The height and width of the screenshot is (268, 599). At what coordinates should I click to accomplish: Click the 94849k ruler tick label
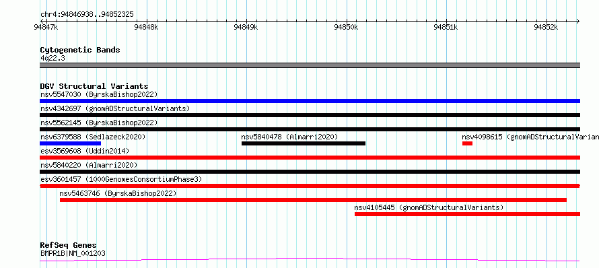pos(246,27)
